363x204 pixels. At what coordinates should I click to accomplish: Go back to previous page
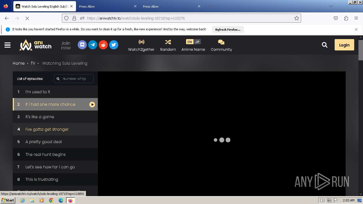[x=7, y=18]
